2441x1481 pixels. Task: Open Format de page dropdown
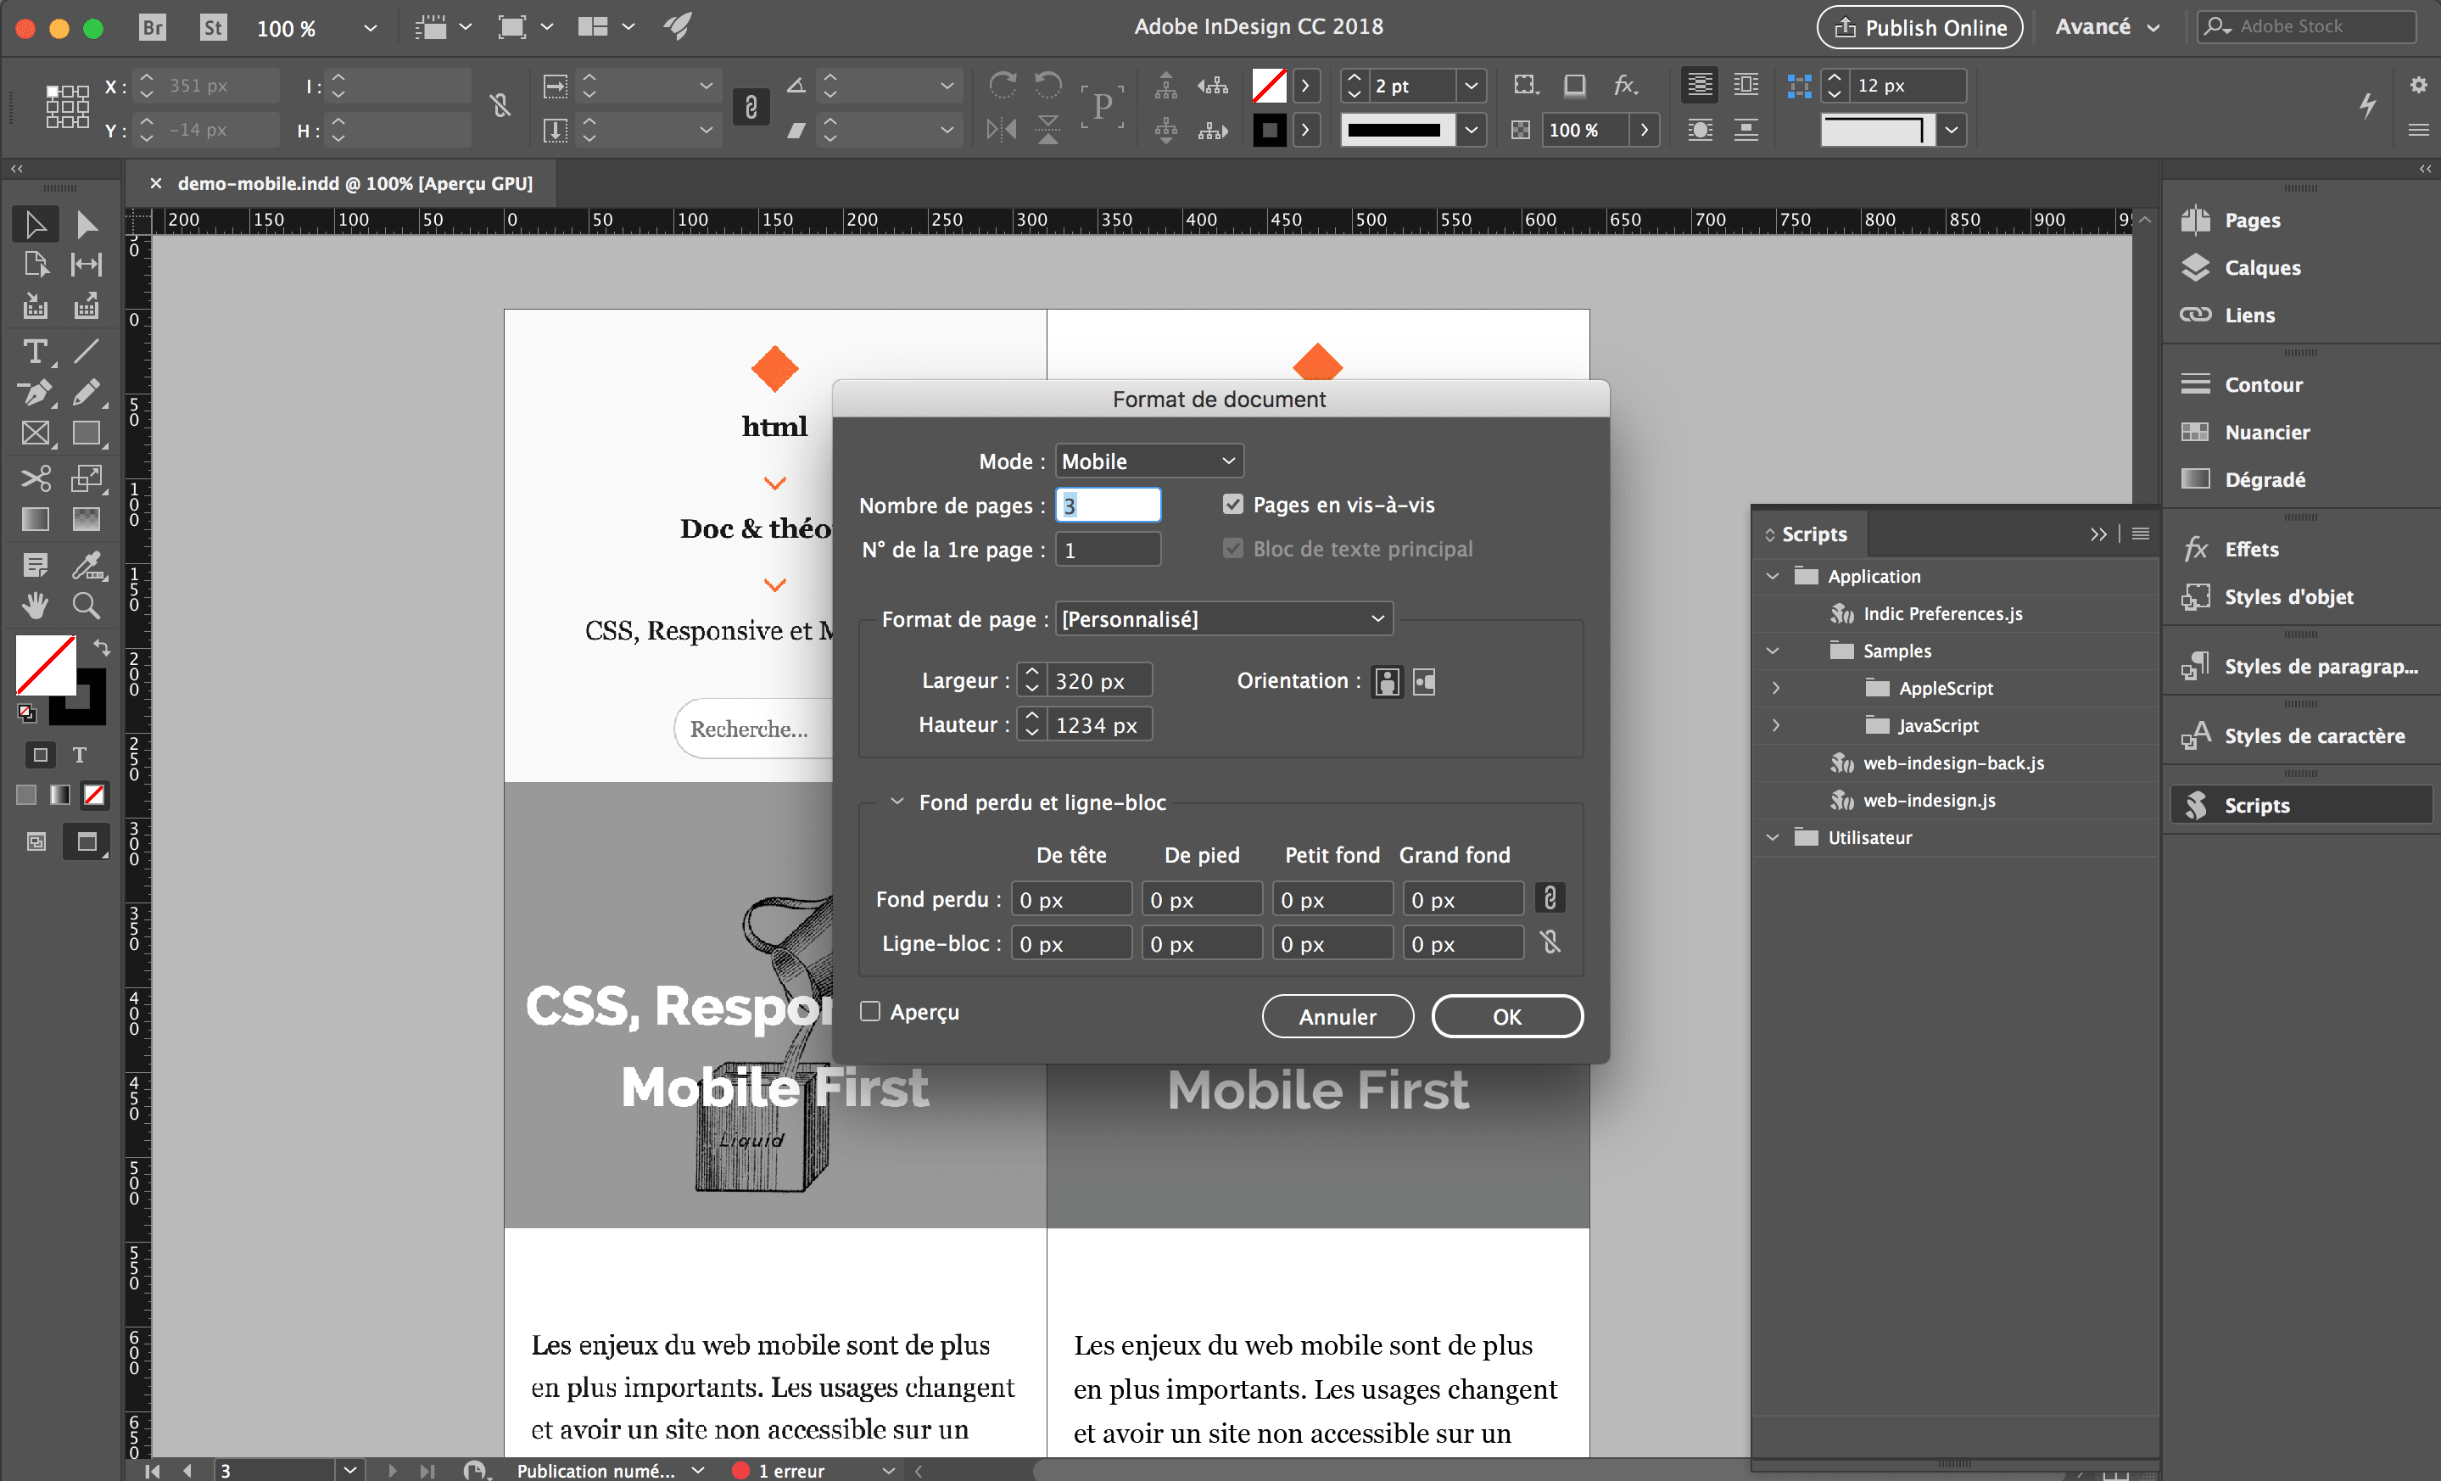pos(1224,619)
